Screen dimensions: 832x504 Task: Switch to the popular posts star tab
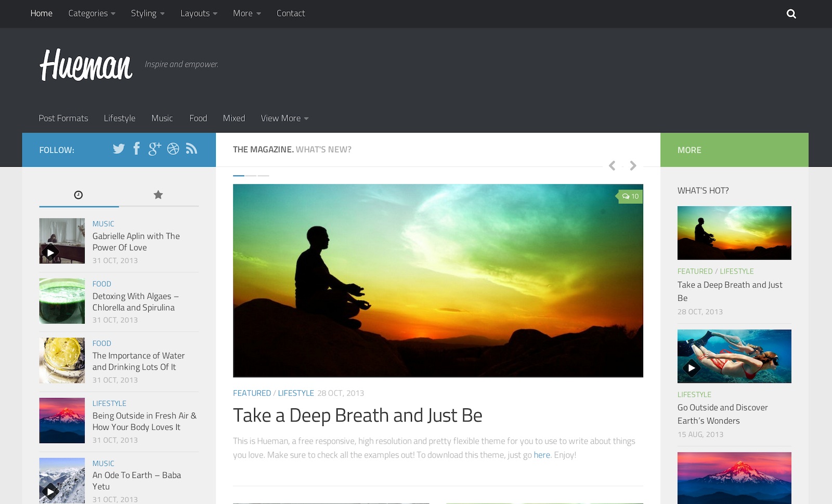pyautogui.click(x=158, y=195)
